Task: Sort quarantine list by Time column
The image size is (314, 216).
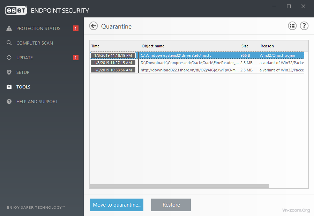Action: (x=96, y=46)
